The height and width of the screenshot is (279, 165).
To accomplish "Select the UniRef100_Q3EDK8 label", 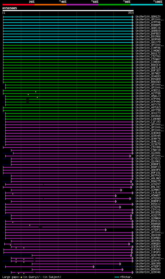I will [x=148, y=133].
